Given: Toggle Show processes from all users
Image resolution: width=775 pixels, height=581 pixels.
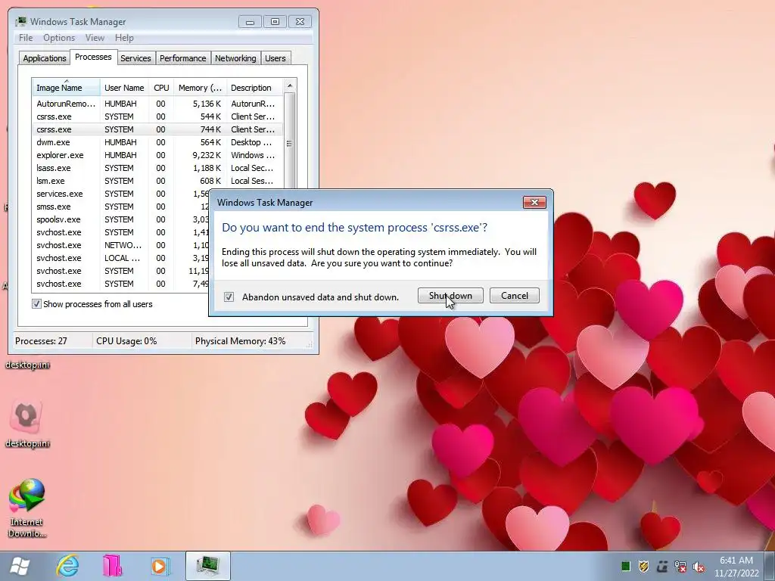Looking at the screenshot, I should pyautogui.click(x=36, y=304).
